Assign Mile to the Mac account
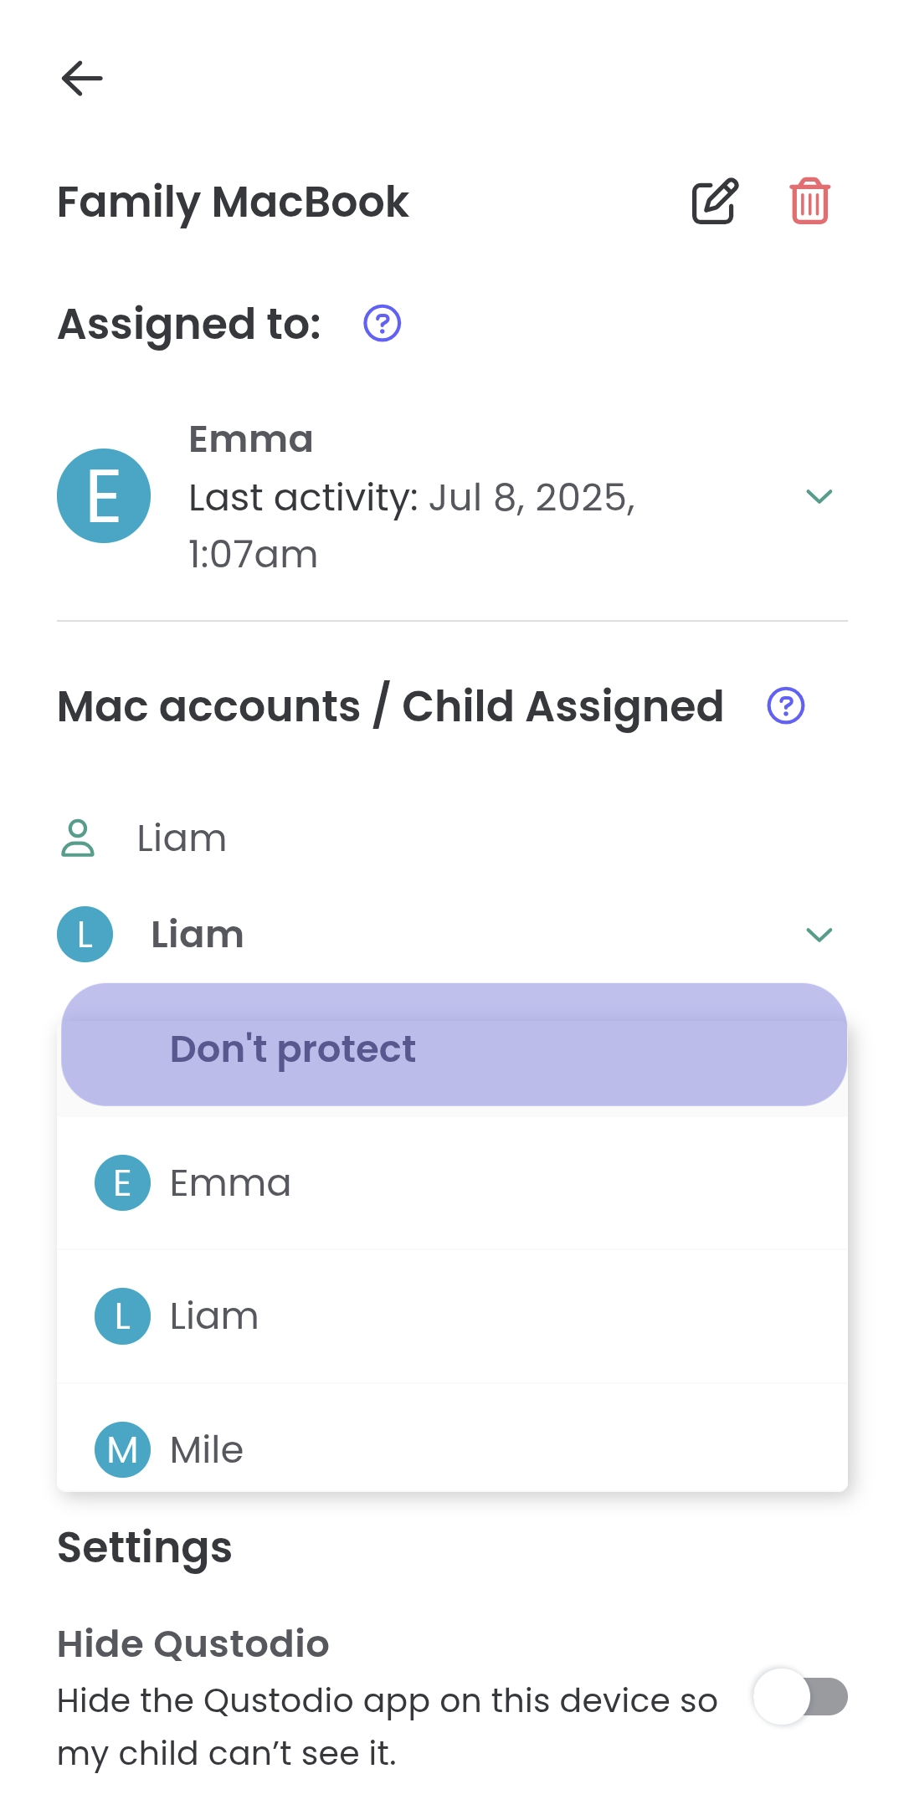The width and height of the screenshot is (904, 1820). [x=335, y=1449]
